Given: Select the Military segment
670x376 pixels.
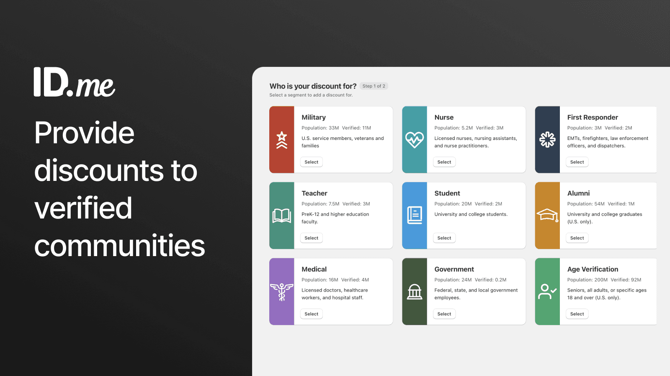Looking at the screenshot, I should click(311, 162).
